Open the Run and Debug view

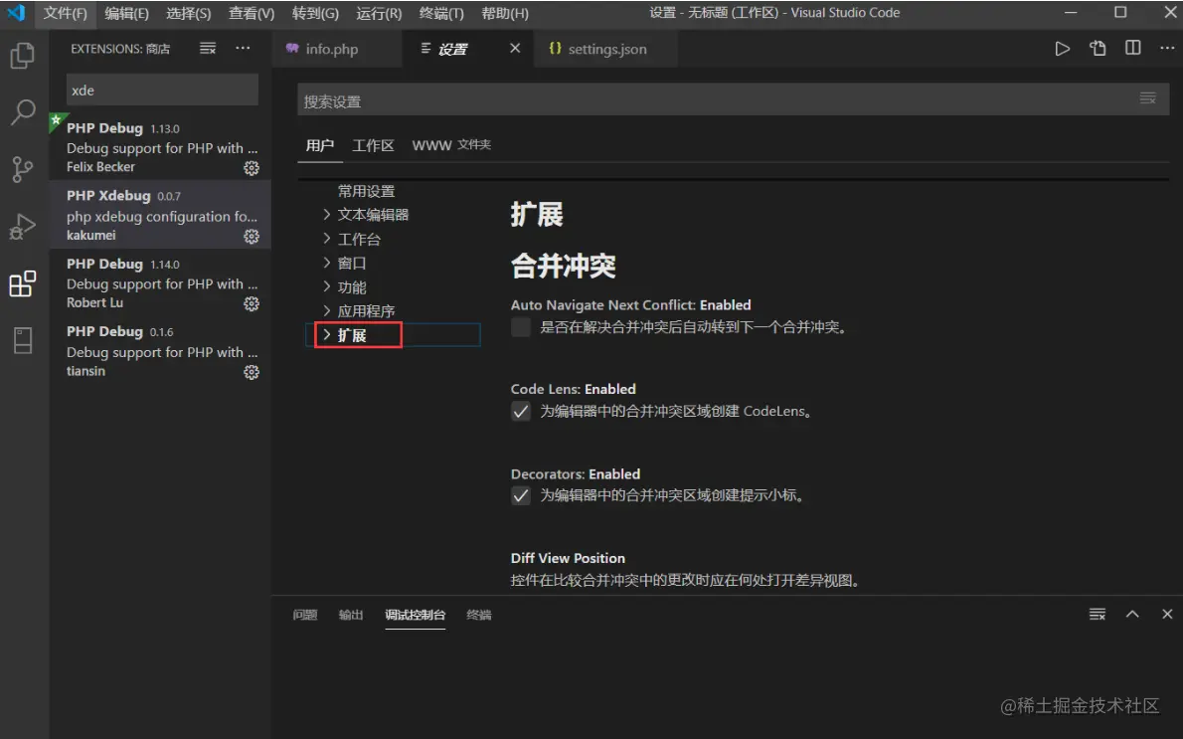pyautogui.click(x=23, y=227)
